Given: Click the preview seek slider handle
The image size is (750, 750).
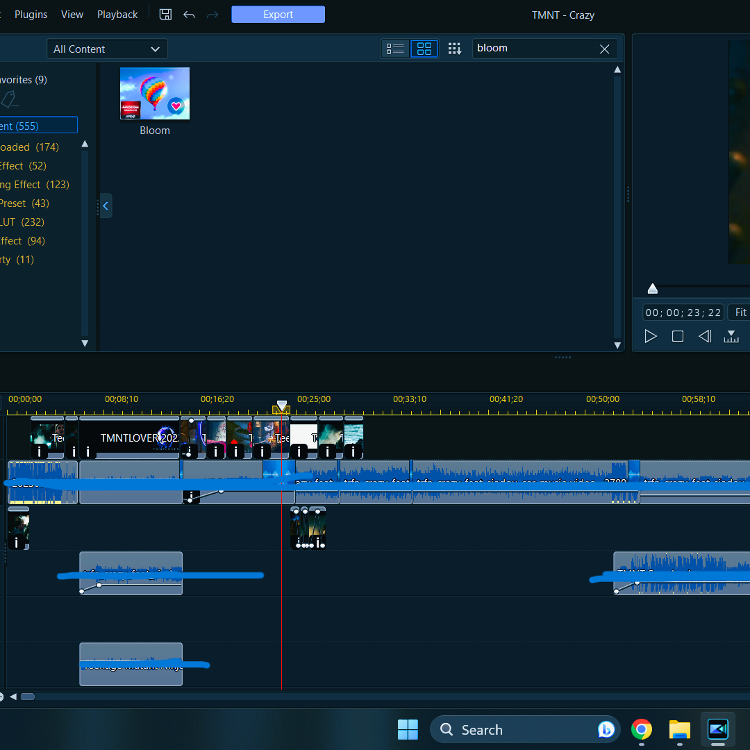Looking at the screenshot, I should (x=652, y=289).
